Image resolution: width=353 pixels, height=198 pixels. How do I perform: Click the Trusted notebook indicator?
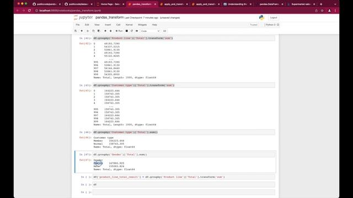point(254,25)
